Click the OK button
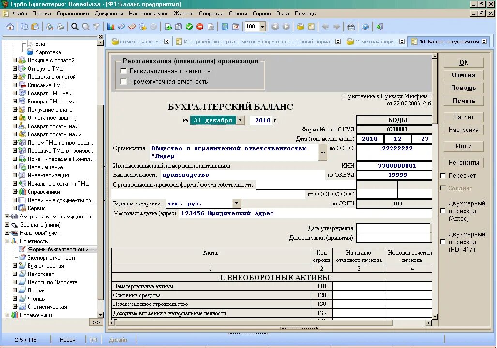 click(464, 63)
